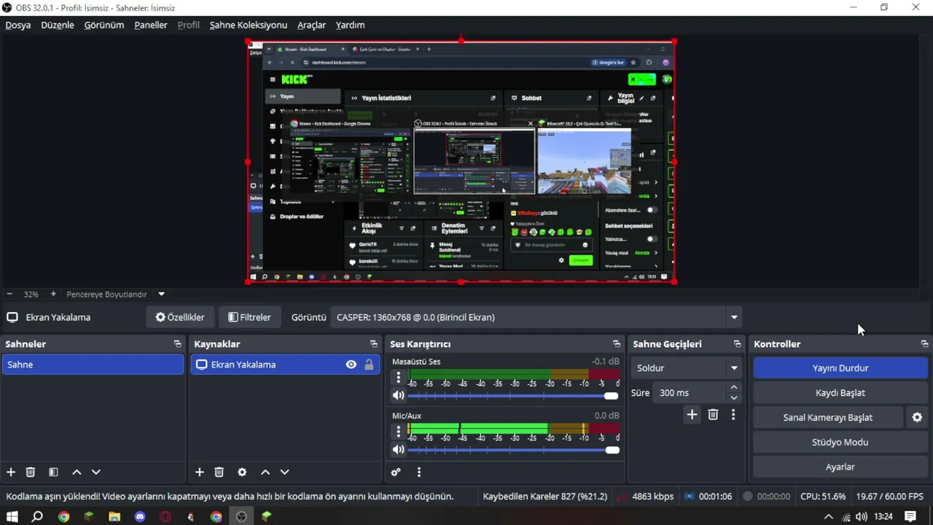Add a scene transition with the plus
Image resolution: width=933 pixels, height=525 pixels.
(x=692, y=415)
